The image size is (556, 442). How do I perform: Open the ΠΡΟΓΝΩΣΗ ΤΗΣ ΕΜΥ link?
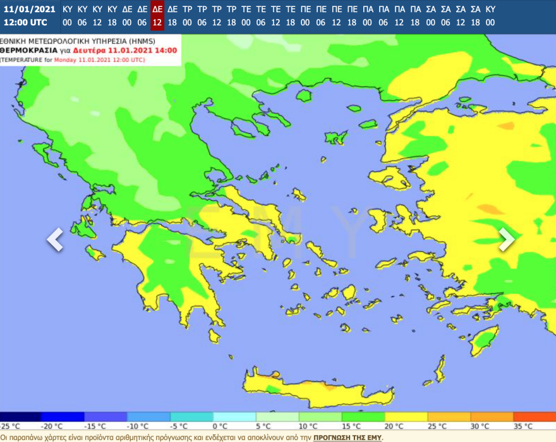[347, 437]
